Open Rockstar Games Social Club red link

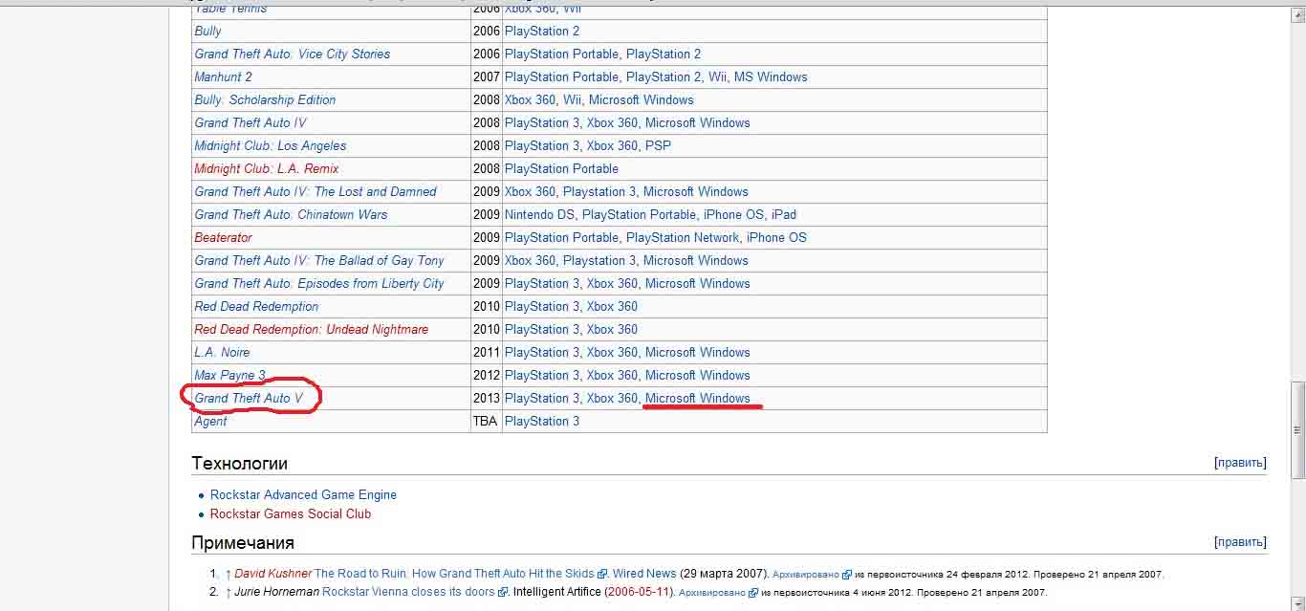pos(290,513)
